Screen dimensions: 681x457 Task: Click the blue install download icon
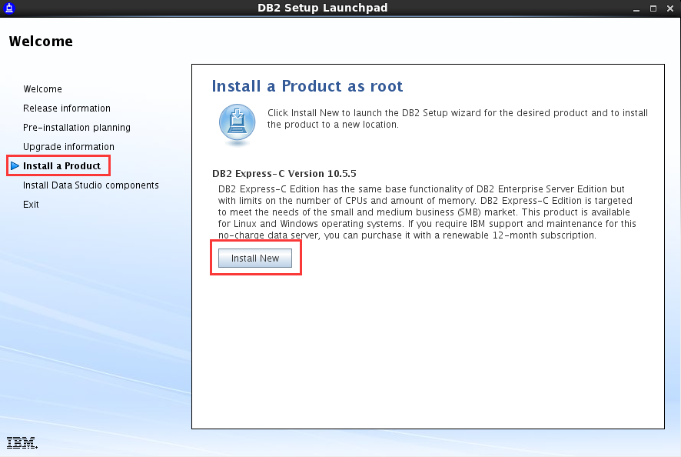(238, 124)
